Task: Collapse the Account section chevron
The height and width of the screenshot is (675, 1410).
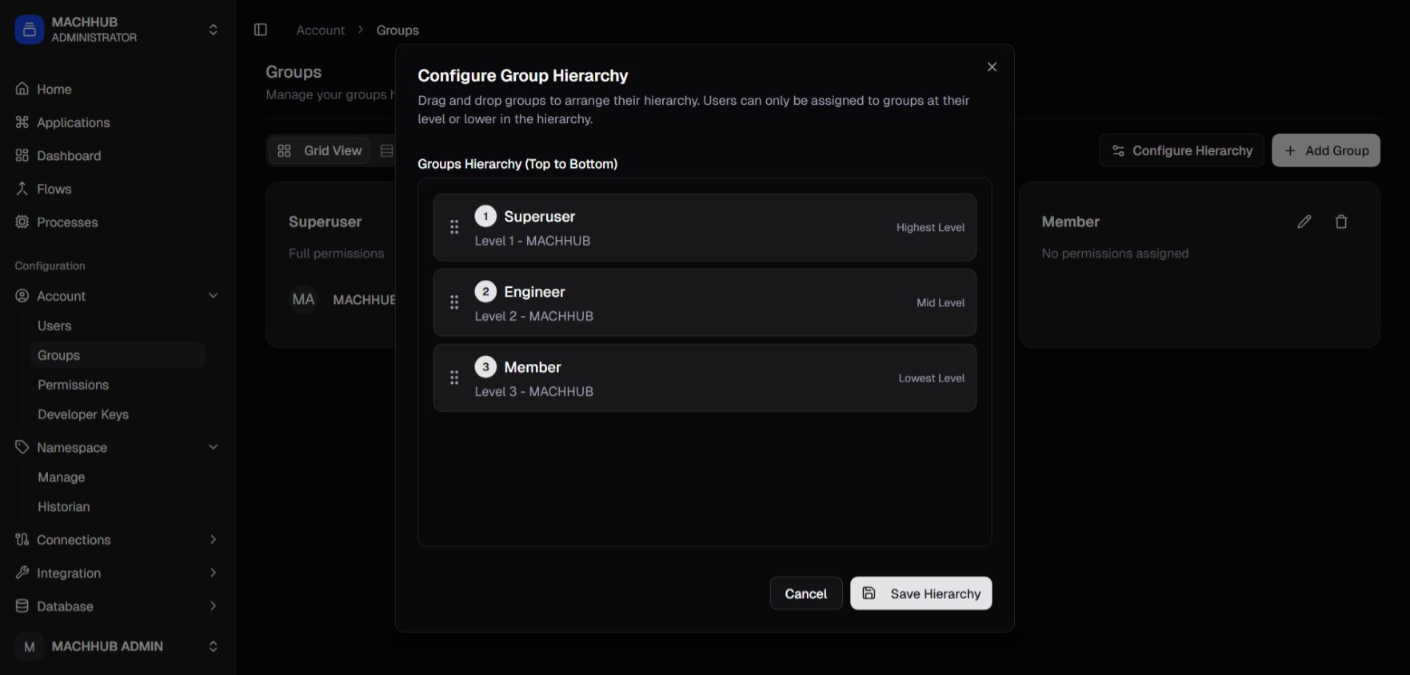Action: [214, 296]
